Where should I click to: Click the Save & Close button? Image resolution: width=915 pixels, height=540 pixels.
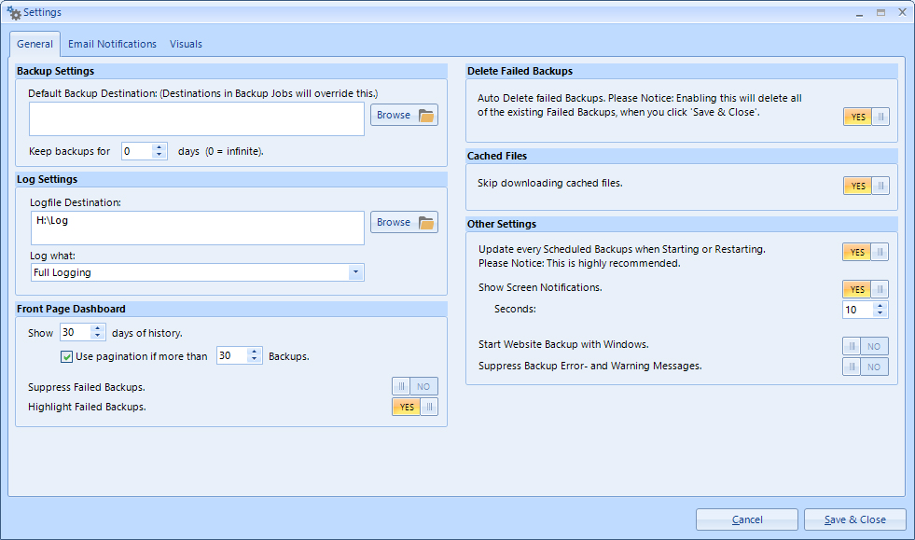[x=854, y=519]
